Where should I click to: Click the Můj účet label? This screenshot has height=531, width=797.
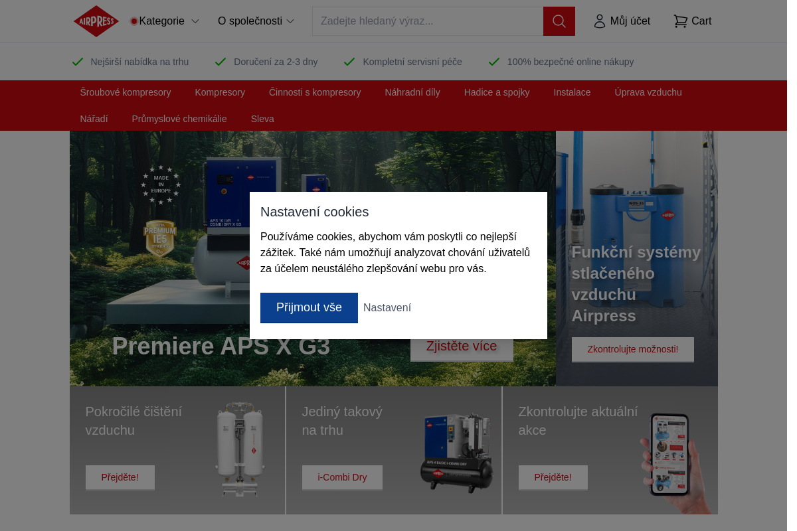tap(630, 21)
